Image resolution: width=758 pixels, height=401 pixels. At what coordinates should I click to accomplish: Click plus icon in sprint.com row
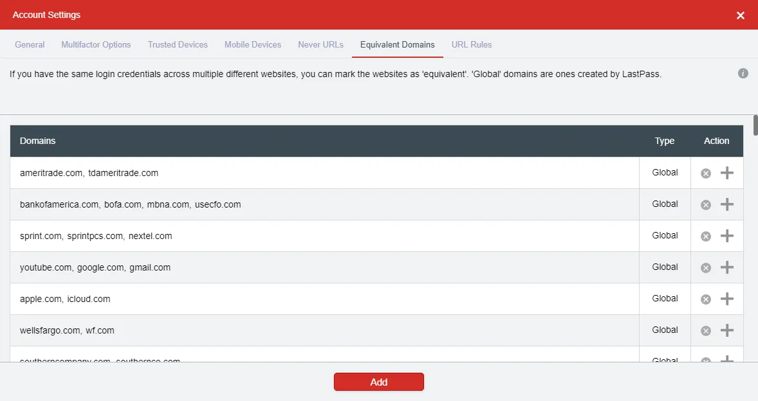pyautogui.click(x=727, y=235)
